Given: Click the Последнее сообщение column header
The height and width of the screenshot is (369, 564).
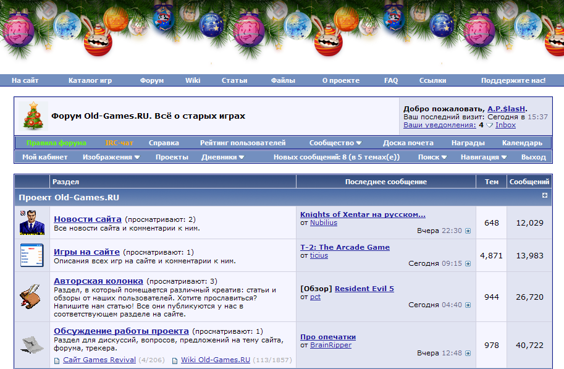Looking at the screenshot, I should [386, 182].
